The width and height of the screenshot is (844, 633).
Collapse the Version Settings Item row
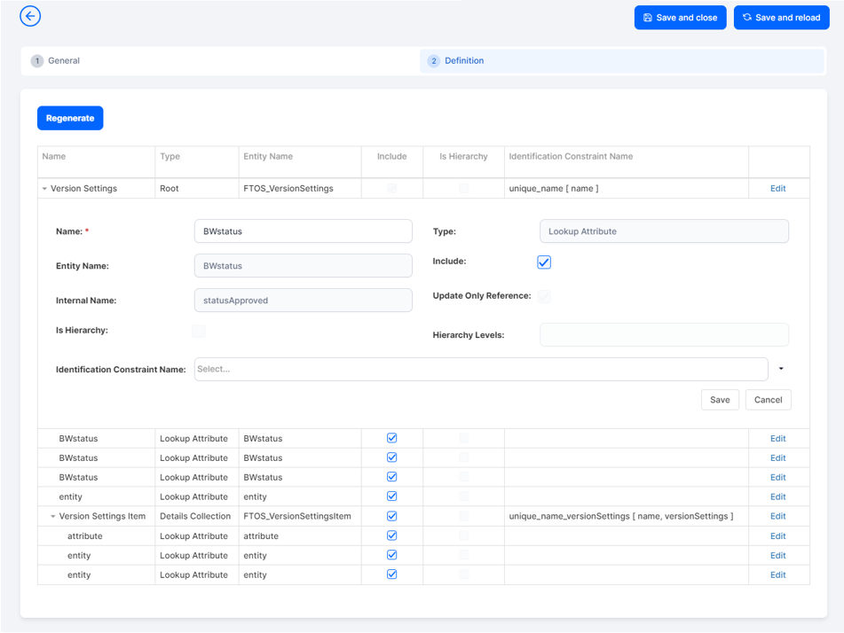53,515
